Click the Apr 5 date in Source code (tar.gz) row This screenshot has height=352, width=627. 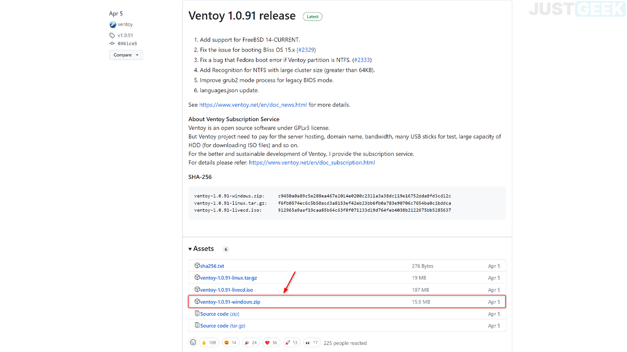494,326
